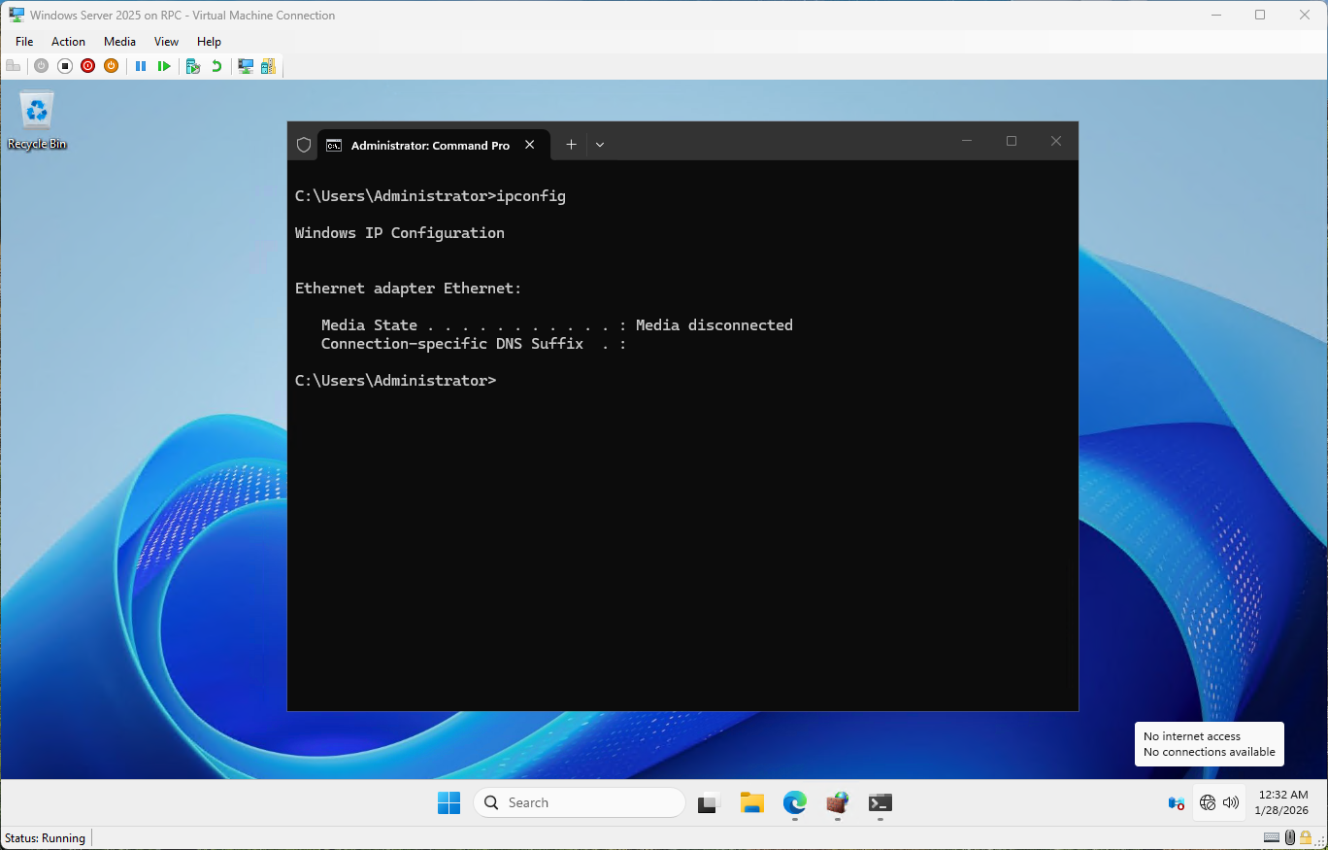Image resolution: width=1328 pixels, height=850 pixels.
Task: Toggle Enhanced Session mode icon
Action: tap(246, 66)
